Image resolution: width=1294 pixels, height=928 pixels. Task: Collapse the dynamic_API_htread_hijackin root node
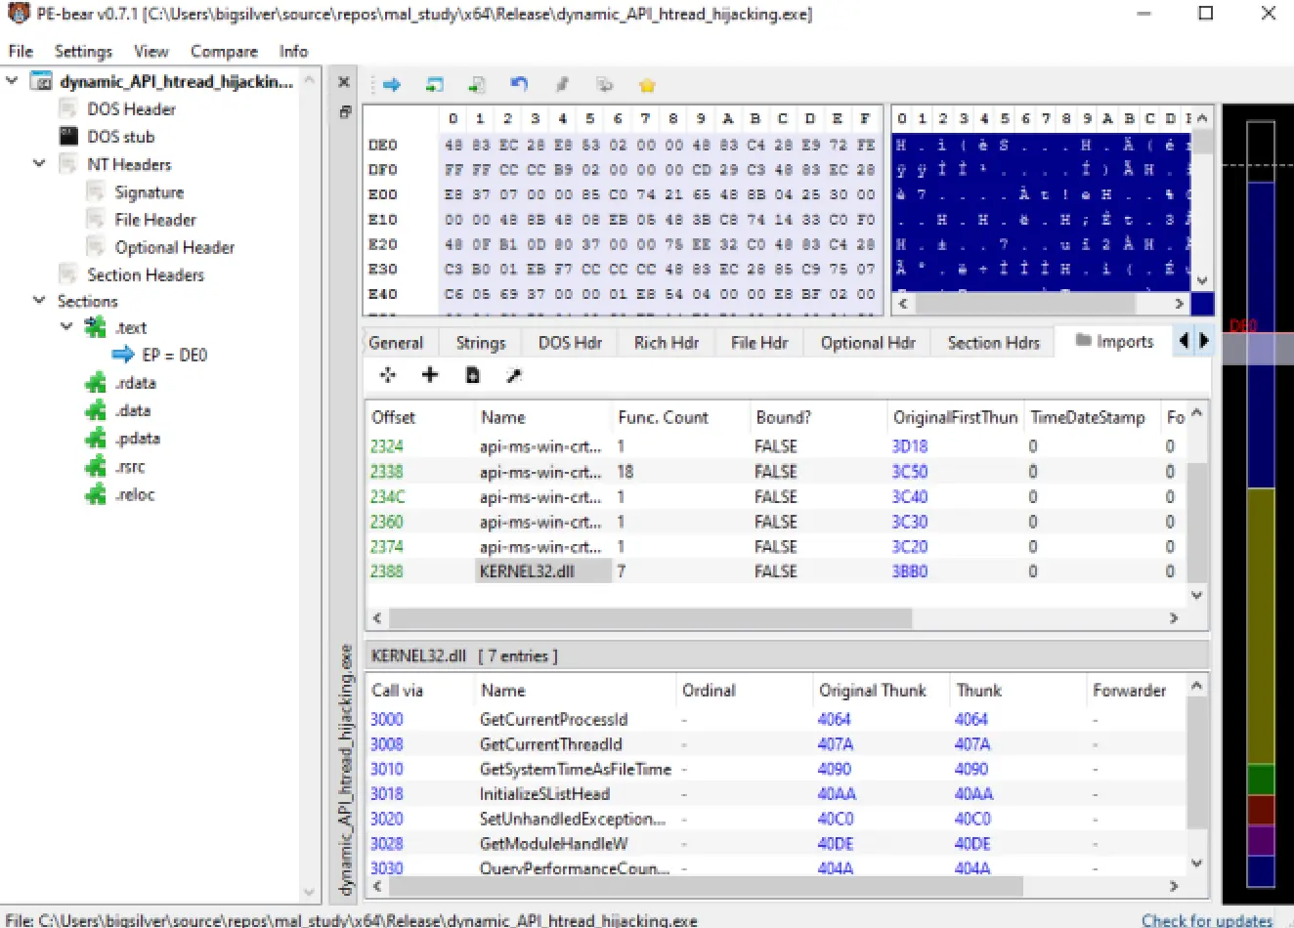click(x=13, y=80)
